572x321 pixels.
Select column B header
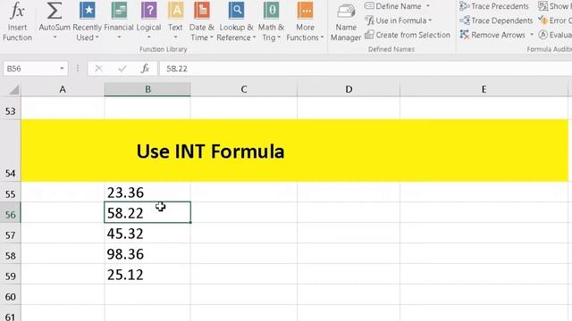coord(147,89)
